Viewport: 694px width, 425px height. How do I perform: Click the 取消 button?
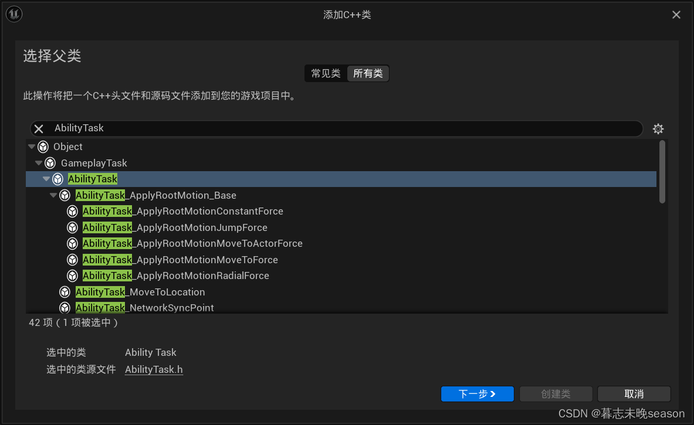click(x=634, y=394)
